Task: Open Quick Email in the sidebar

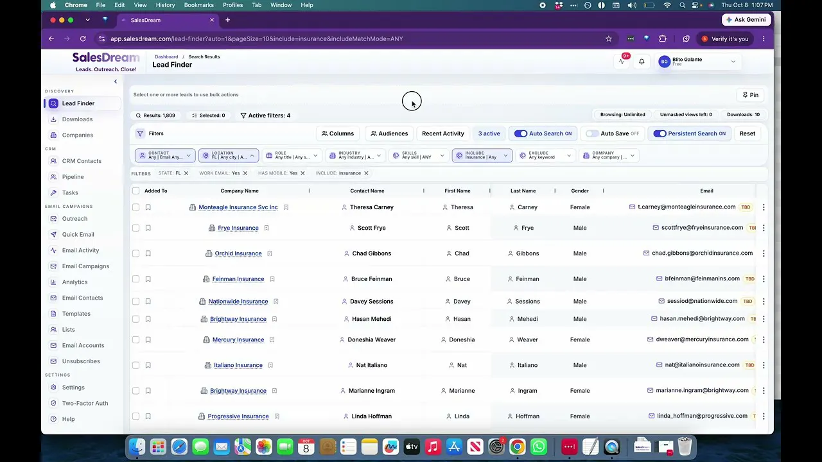Action: [78, 235]
